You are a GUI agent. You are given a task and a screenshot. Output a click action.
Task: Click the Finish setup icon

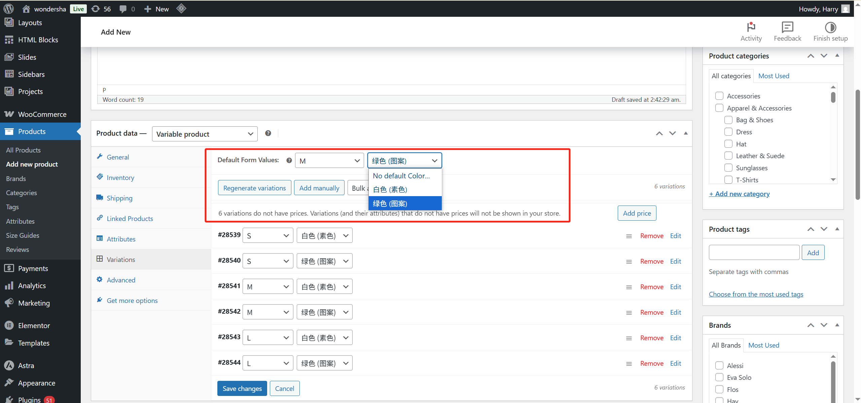(830, 28)
